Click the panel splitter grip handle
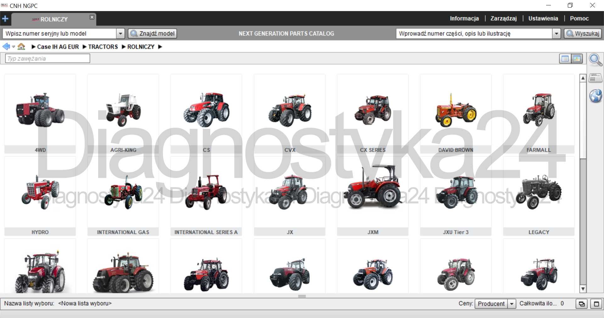Viewport: 604px width, 318px height. (x=302, y=296)
